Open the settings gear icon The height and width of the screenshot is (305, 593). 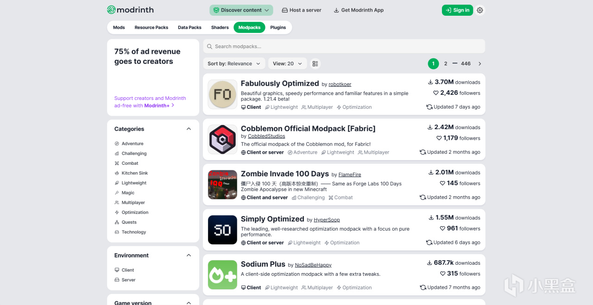[x=480, y=10]
